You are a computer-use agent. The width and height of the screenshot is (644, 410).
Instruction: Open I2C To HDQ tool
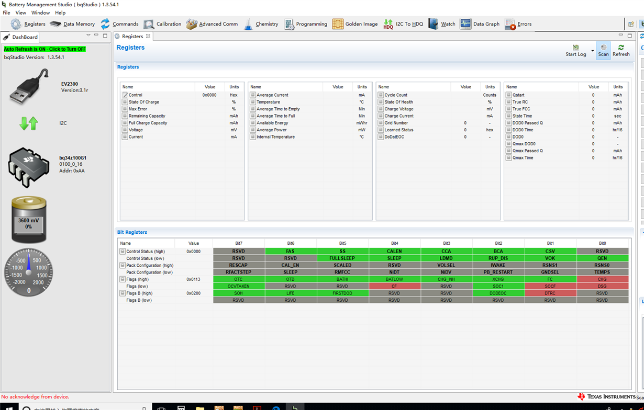[403, 24]
